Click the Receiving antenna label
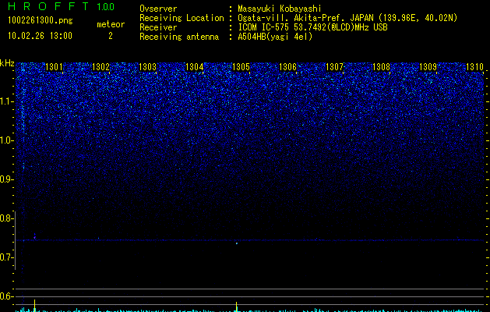The image size is (490, 312). pyautogui.click(x=179, y=37)
